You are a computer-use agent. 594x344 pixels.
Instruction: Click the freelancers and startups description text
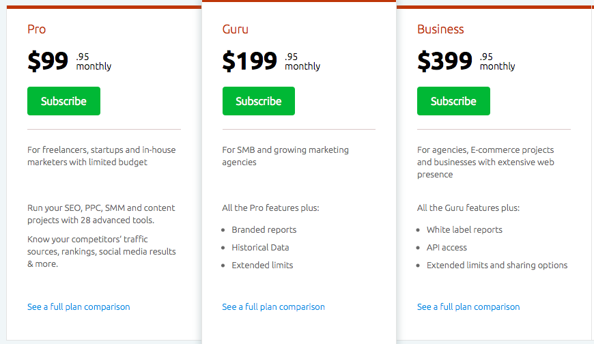click(102, 156)
